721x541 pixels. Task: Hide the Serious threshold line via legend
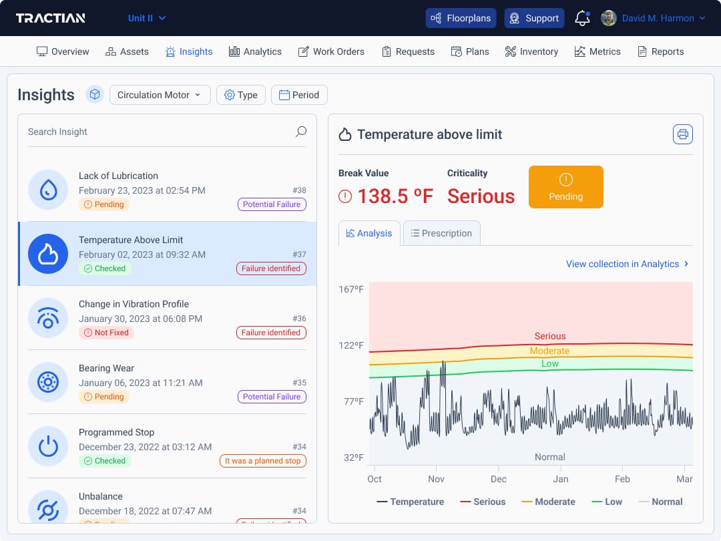click(x=483, y=502)
